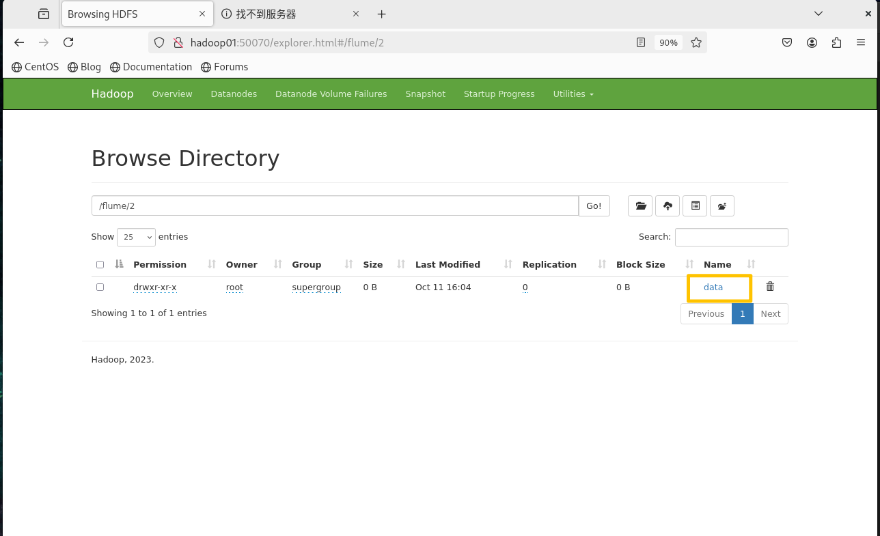The height and width of the screenshot is (536, 880).
Task: Show tracking protection shield info
Action: click(159, 42)
